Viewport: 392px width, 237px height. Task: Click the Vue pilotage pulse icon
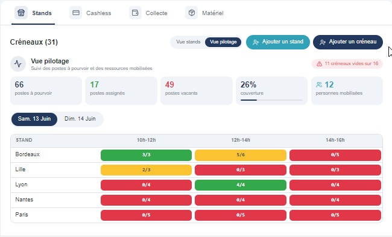pos(18,64)
